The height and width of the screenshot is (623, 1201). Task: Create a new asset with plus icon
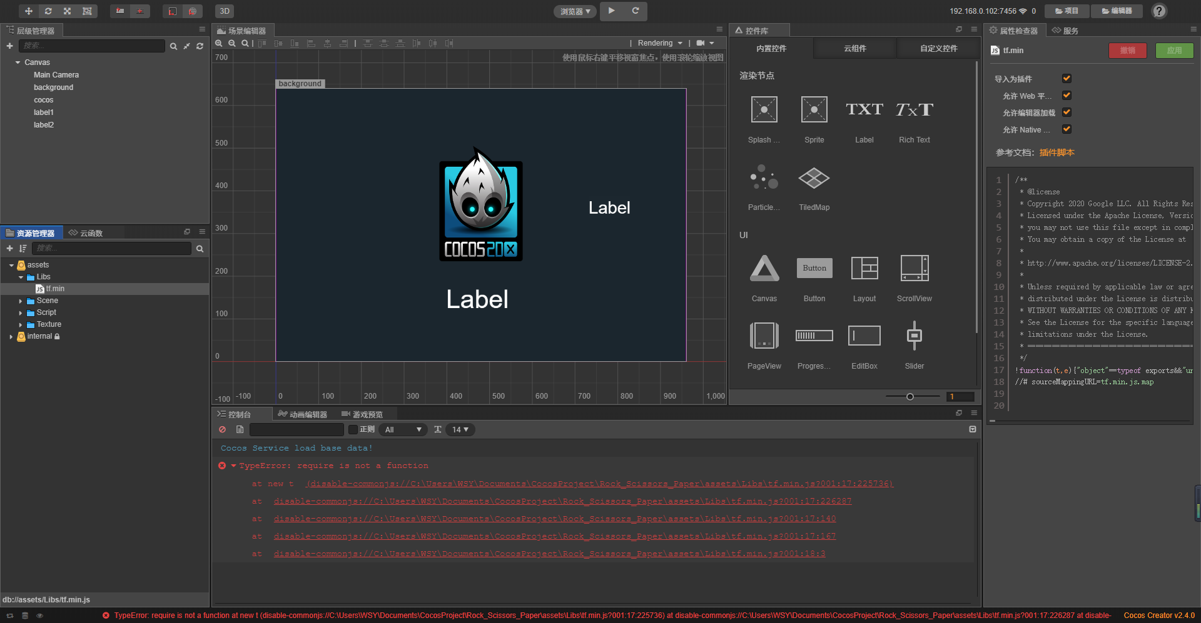click(9, 249)
